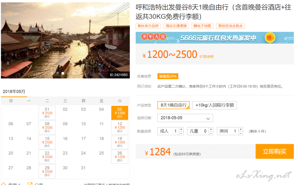
Task: Click calendar date 31
Action: pos(83,168)
